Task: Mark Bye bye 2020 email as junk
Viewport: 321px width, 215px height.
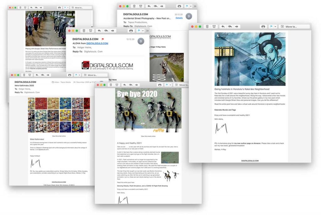Action: pyautogui.click(x=117, y=85)
